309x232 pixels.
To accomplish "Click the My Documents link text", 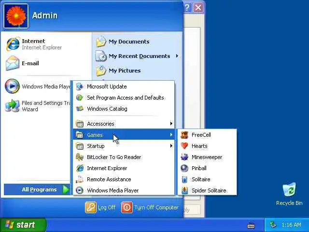I will (x=129, y=42).
